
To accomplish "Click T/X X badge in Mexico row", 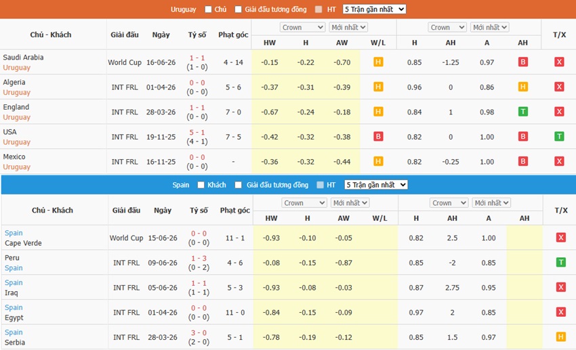I will click(559, 161).
